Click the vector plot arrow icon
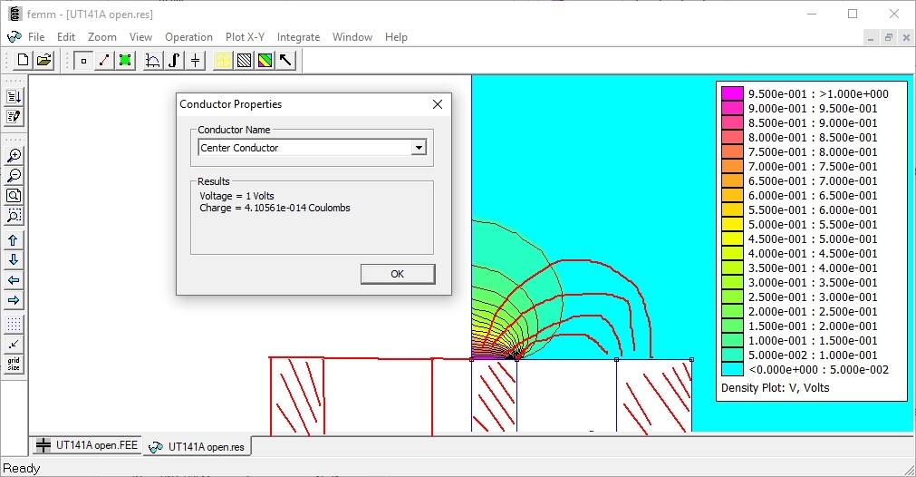This screenshot has height=477, width=916. coord(286,61)
